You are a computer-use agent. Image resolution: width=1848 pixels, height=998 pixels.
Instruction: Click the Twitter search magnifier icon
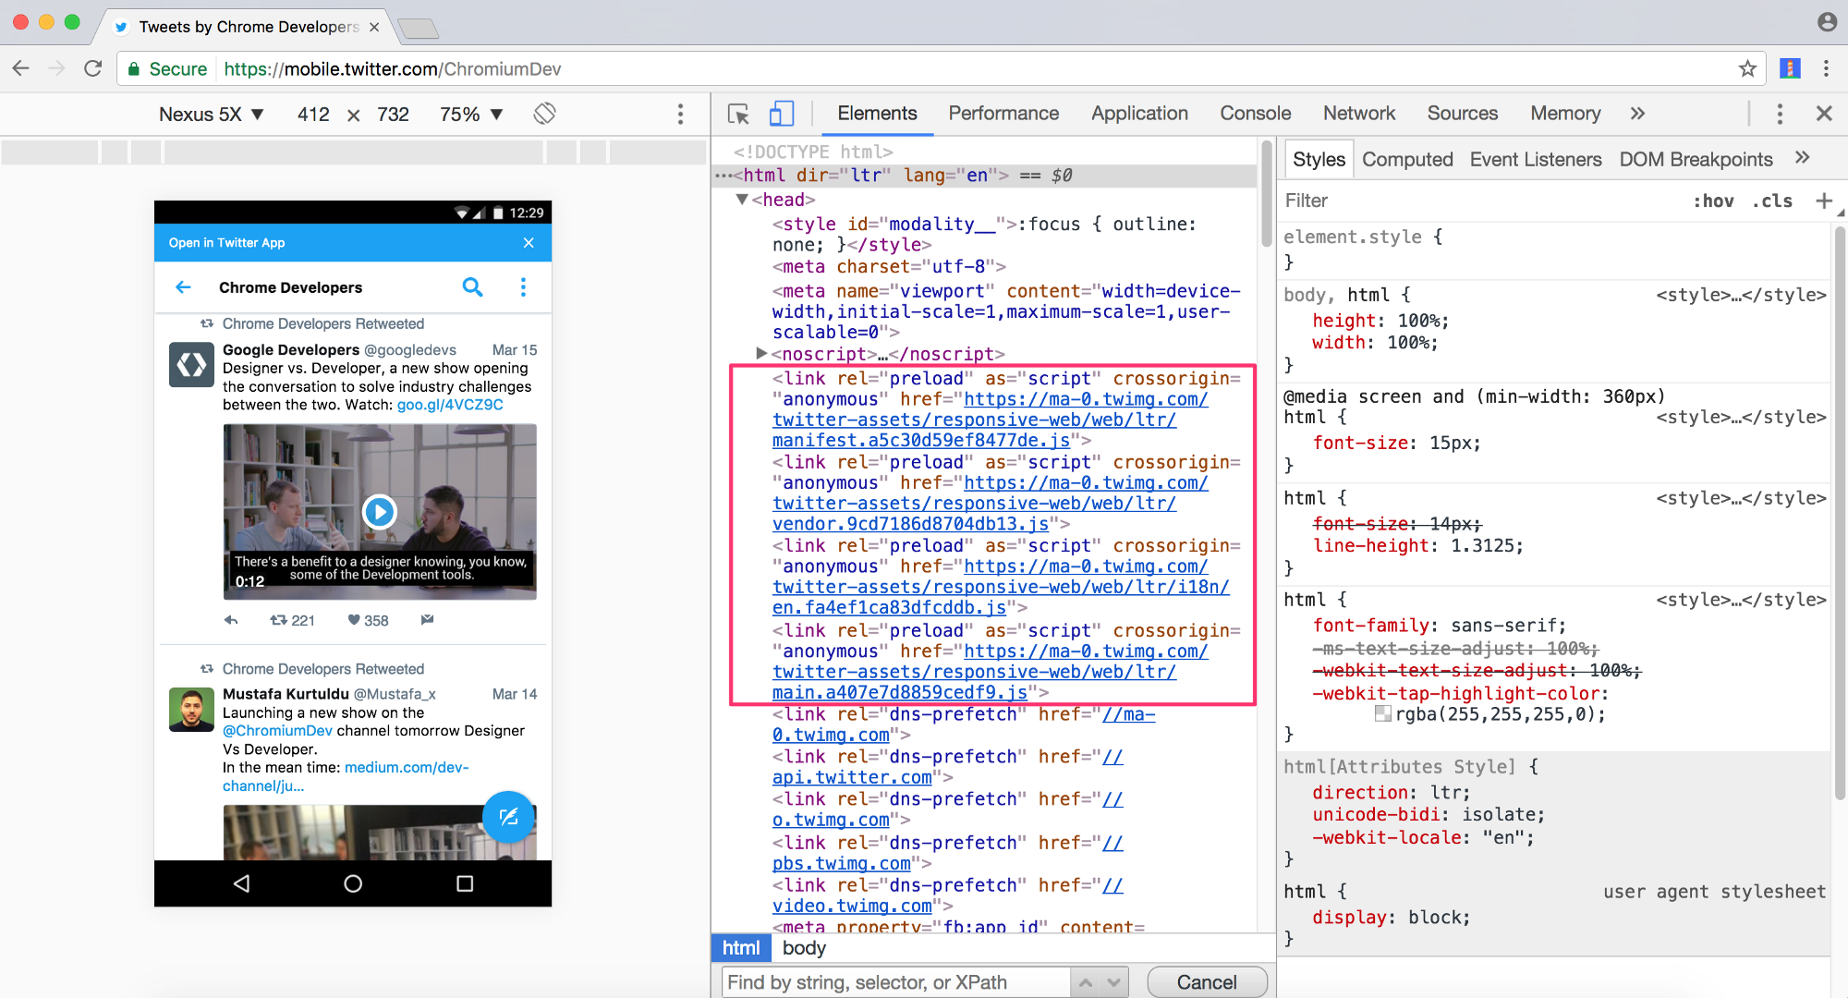472,287
